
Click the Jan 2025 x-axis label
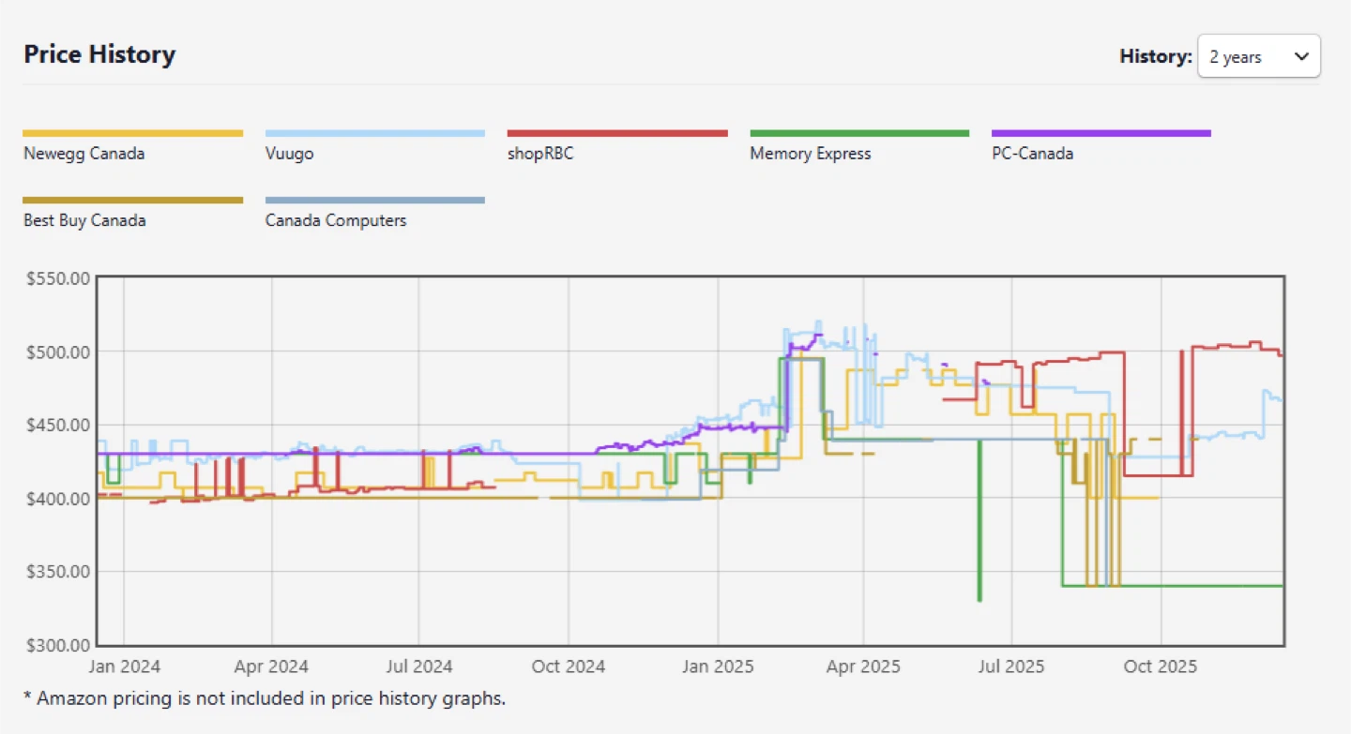[x=718, y=667]
